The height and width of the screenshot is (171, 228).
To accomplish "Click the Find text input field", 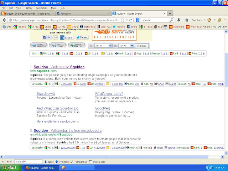I will click(28, 161).
